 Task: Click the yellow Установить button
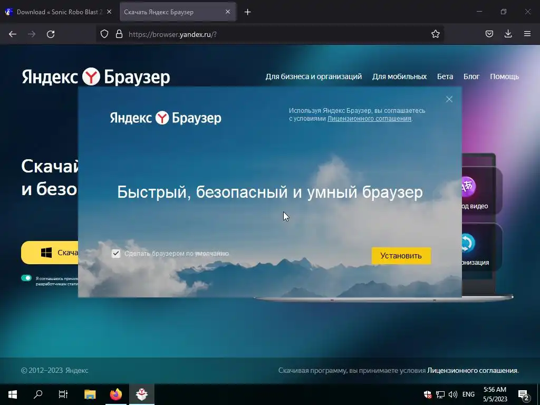pyautogui.click(x=401, y=256)
